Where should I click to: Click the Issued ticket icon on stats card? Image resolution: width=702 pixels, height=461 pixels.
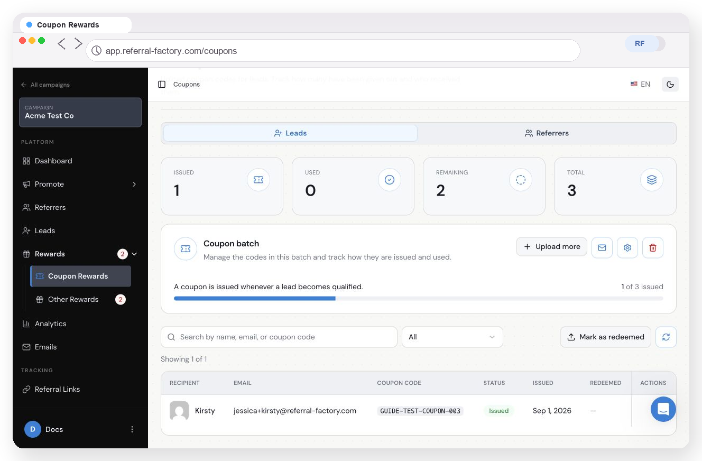(258, 180)
